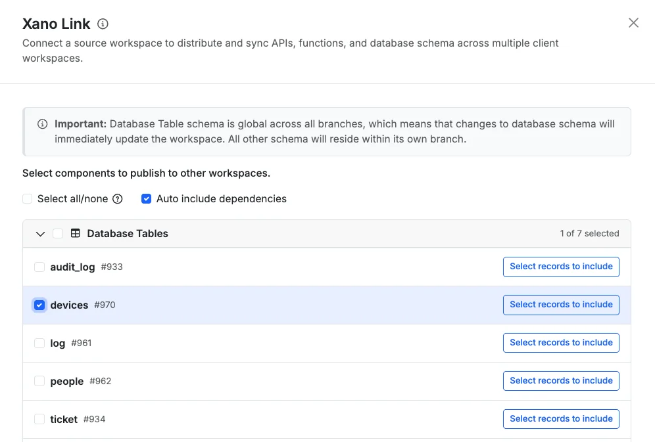The width and height of the screenshot is (655, 442).
Task: Click the Select all/none label
Action: (73, 199)
